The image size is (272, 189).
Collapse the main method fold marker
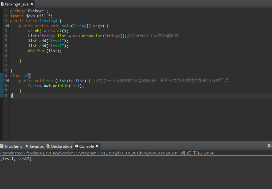(x=8, y=26)
